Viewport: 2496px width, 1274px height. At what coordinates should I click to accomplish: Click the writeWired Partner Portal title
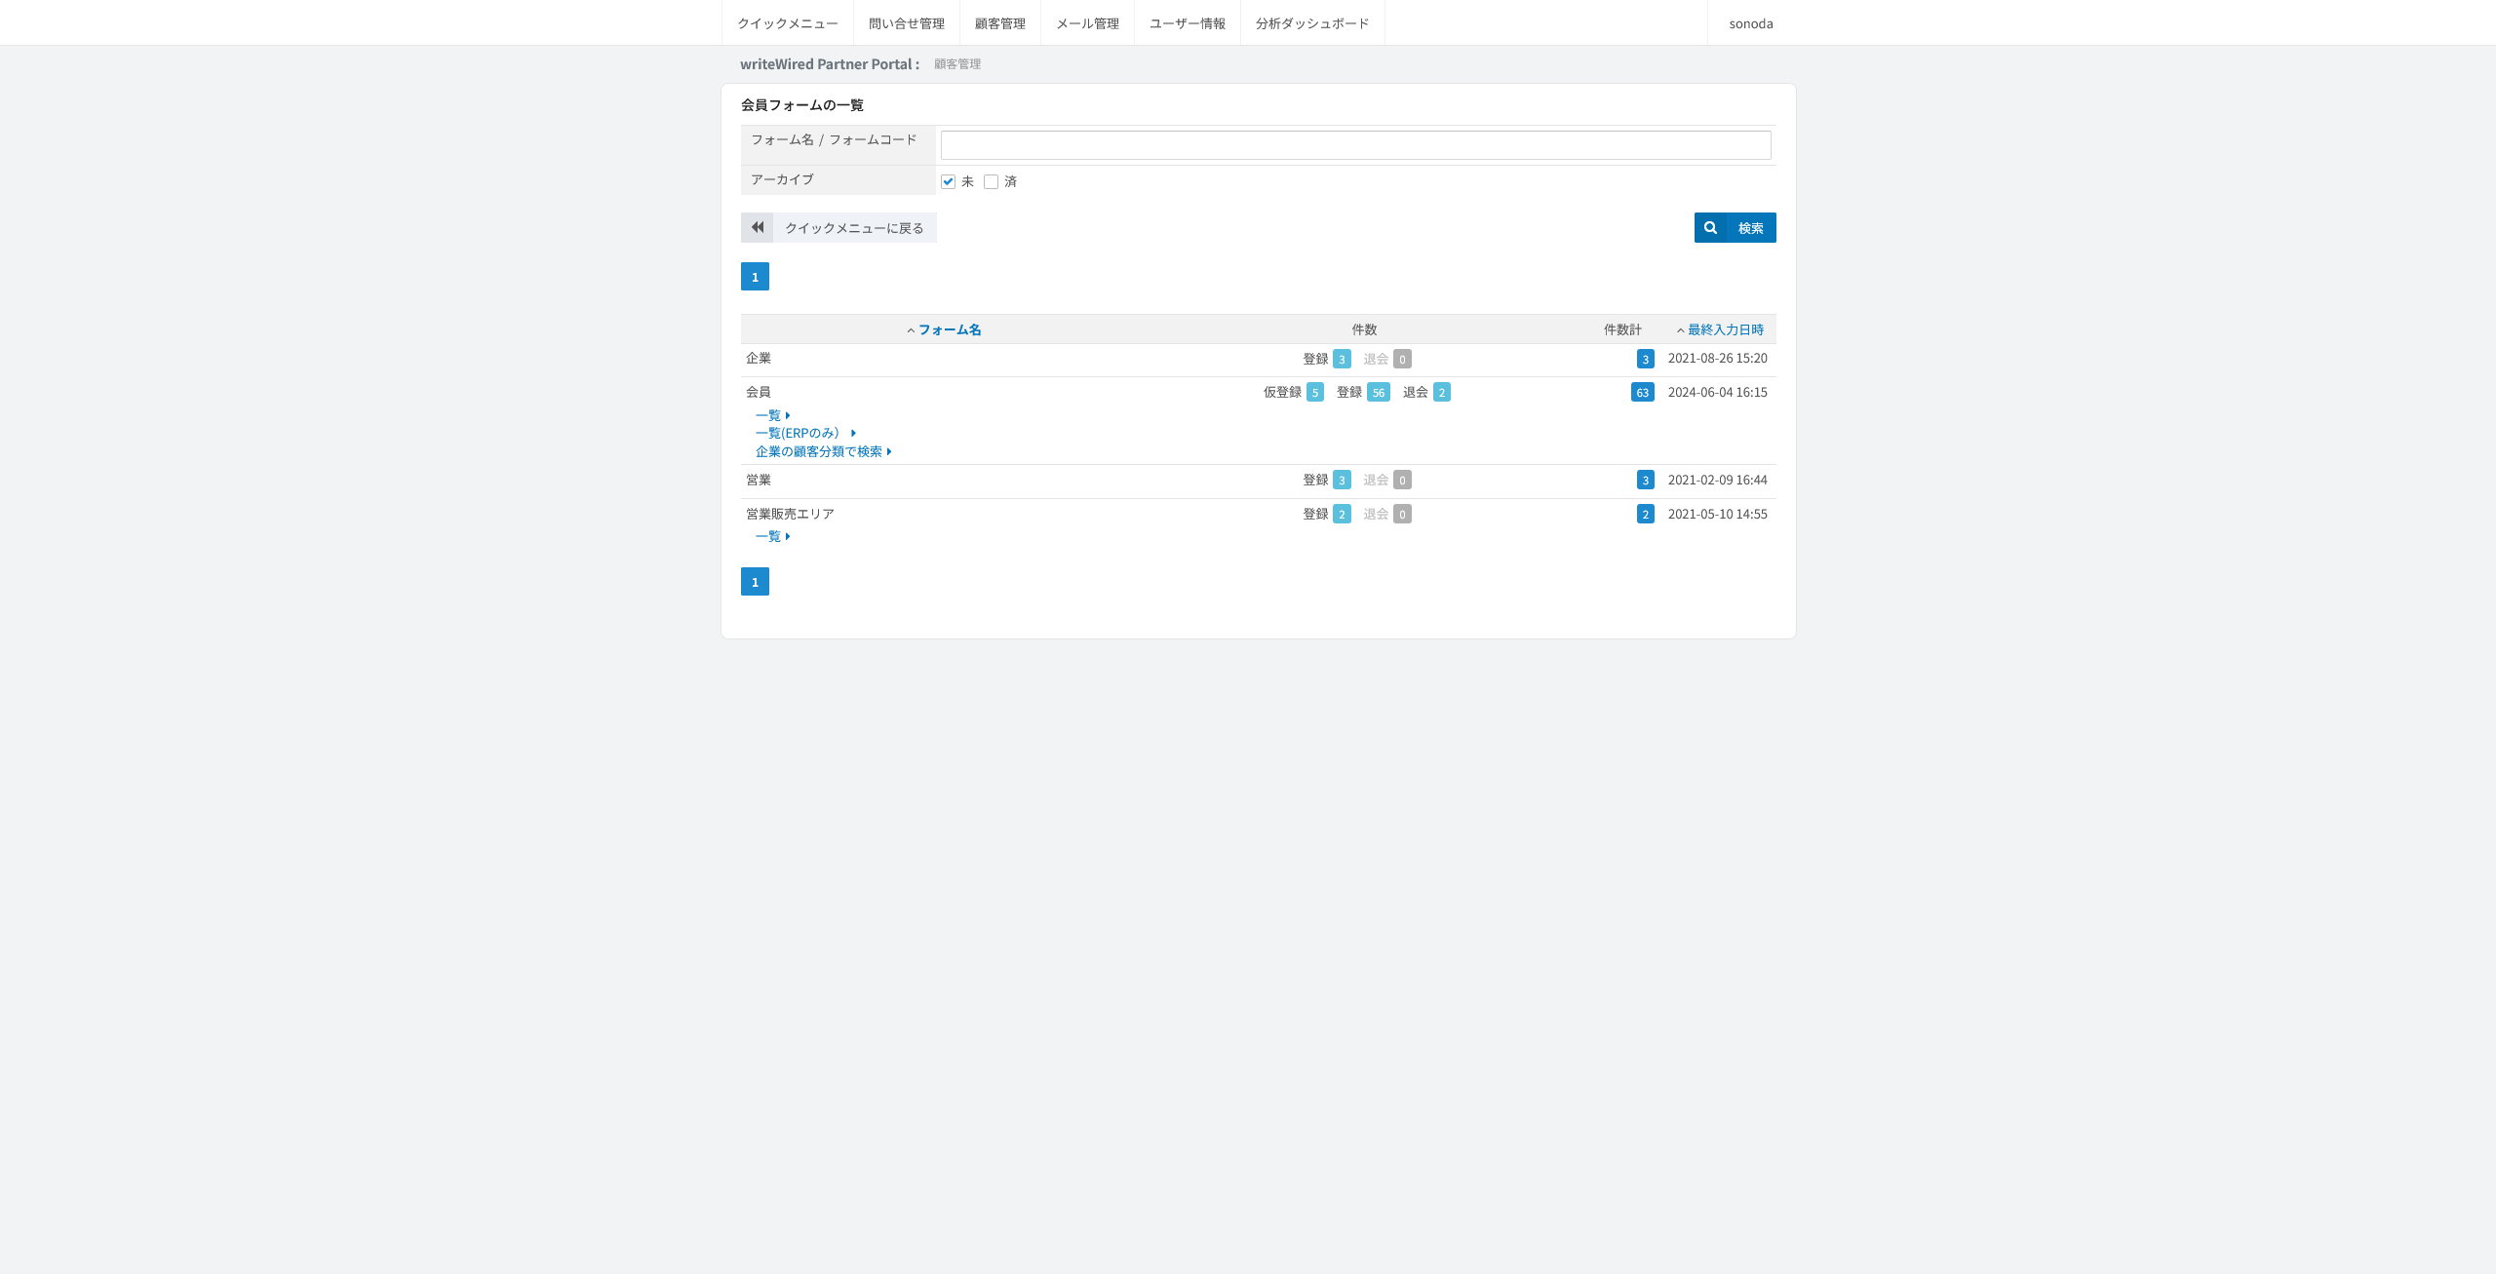829,64
